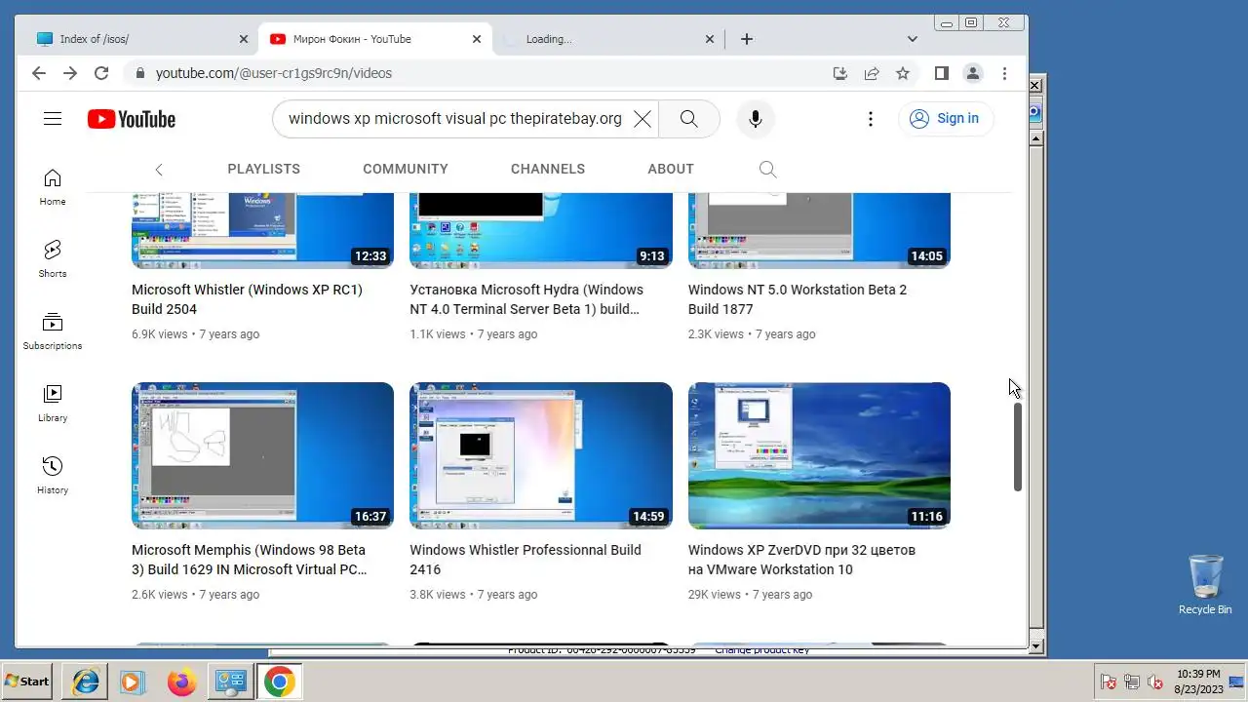Click the YouTube page scrollbar thumb

coord(1017,447)
